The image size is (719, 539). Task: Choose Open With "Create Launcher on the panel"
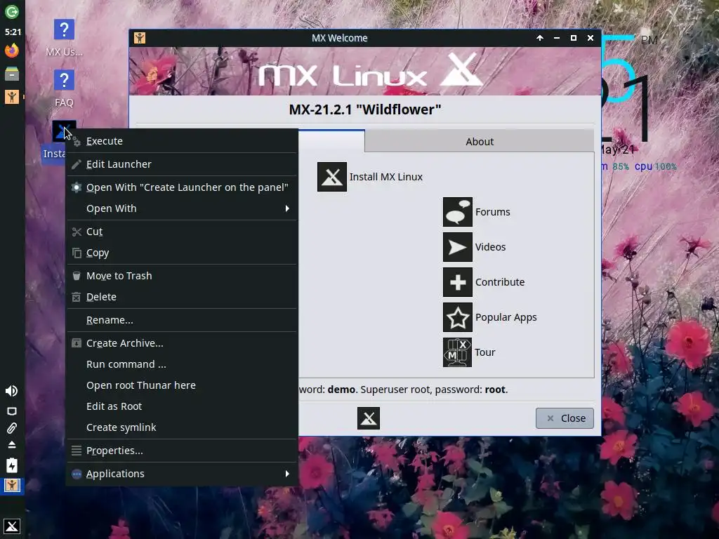182,187
